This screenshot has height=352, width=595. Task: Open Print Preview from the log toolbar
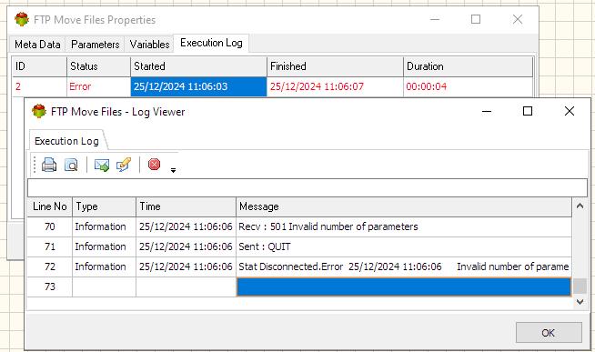(x=71, y=165)
